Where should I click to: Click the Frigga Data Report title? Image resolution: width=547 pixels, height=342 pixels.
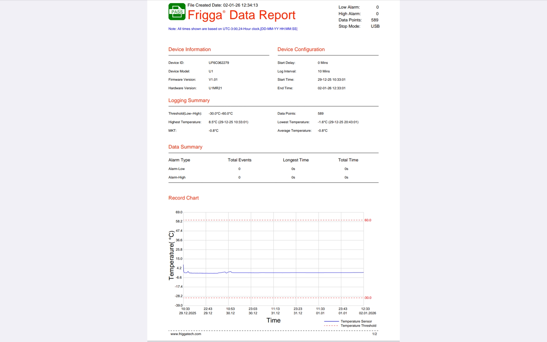[x=241, y=15]
